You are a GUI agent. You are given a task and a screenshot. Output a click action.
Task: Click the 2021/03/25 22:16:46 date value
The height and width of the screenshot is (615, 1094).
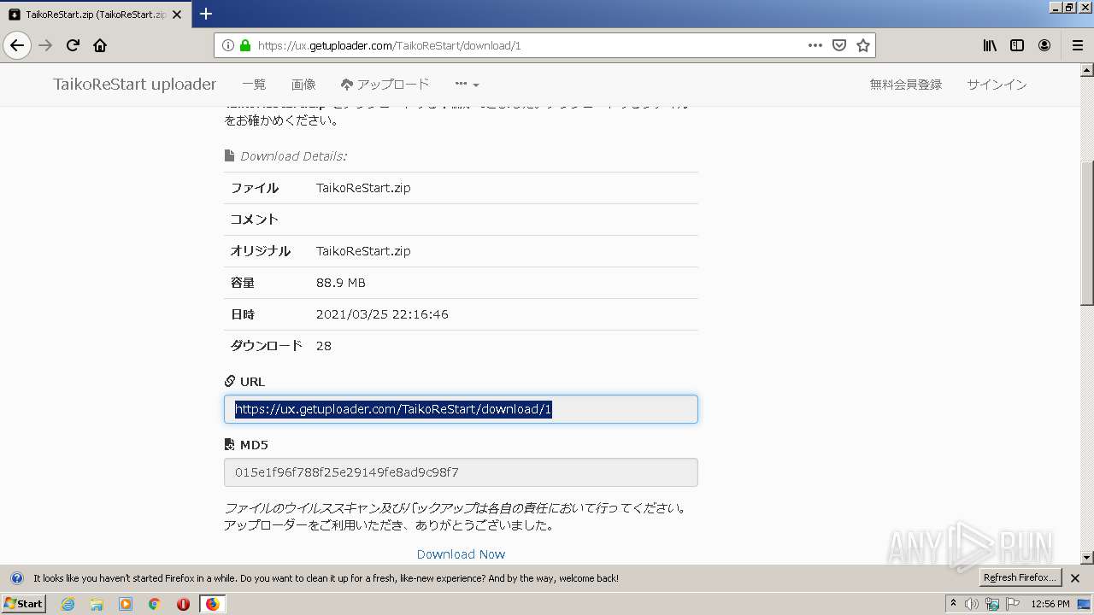point(382,314)
